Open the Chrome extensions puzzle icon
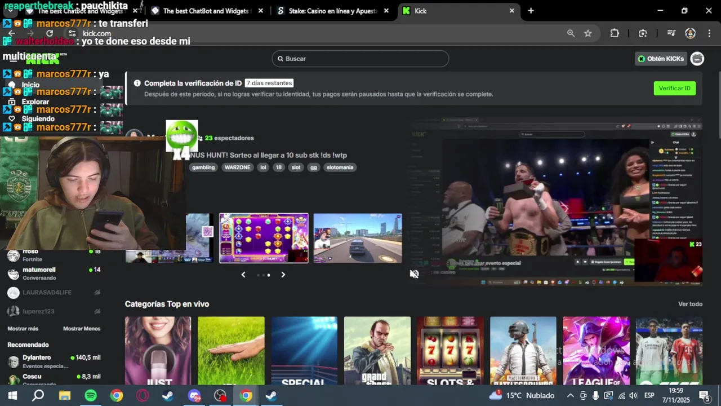This screenshot has height=406, width=721. click(615, 33)
